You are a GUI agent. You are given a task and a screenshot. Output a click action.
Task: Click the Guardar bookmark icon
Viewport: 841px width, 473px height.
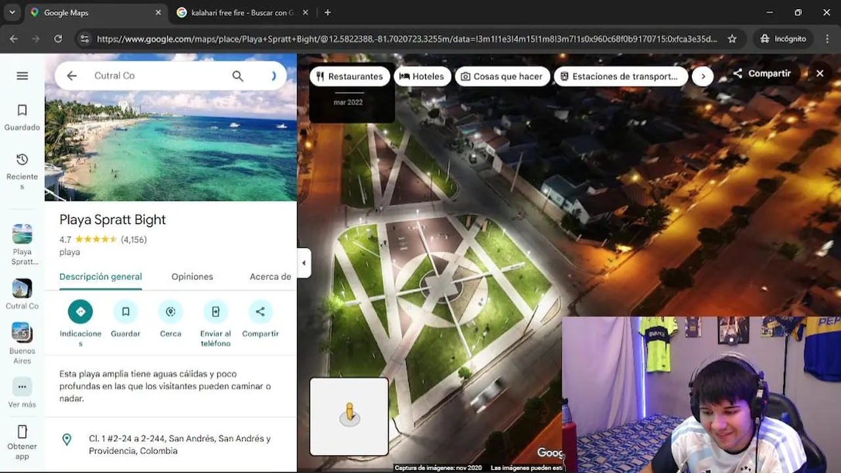[125, 311]
